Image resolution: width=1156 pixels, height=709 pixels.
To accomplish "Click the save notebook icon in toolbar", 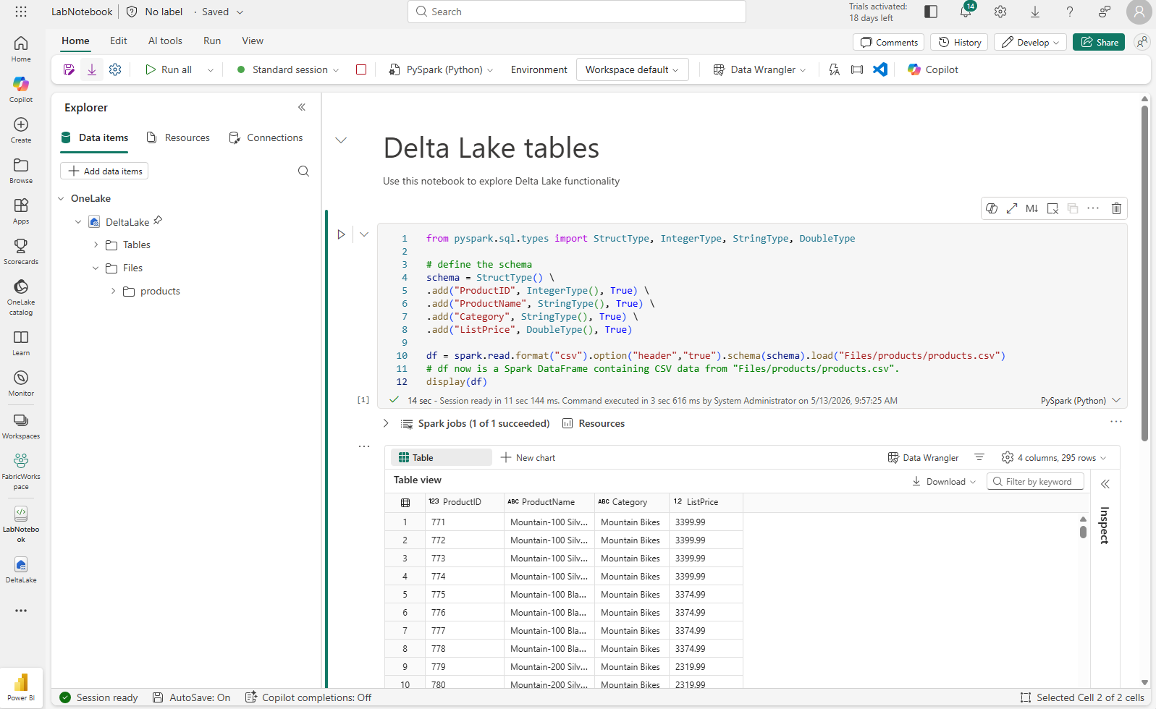I will coord(69,69).
